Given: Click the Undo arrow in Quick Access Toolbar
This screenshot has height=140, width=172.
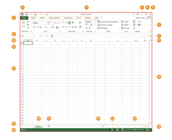Looking at the screenshot, I should point(41,14).
